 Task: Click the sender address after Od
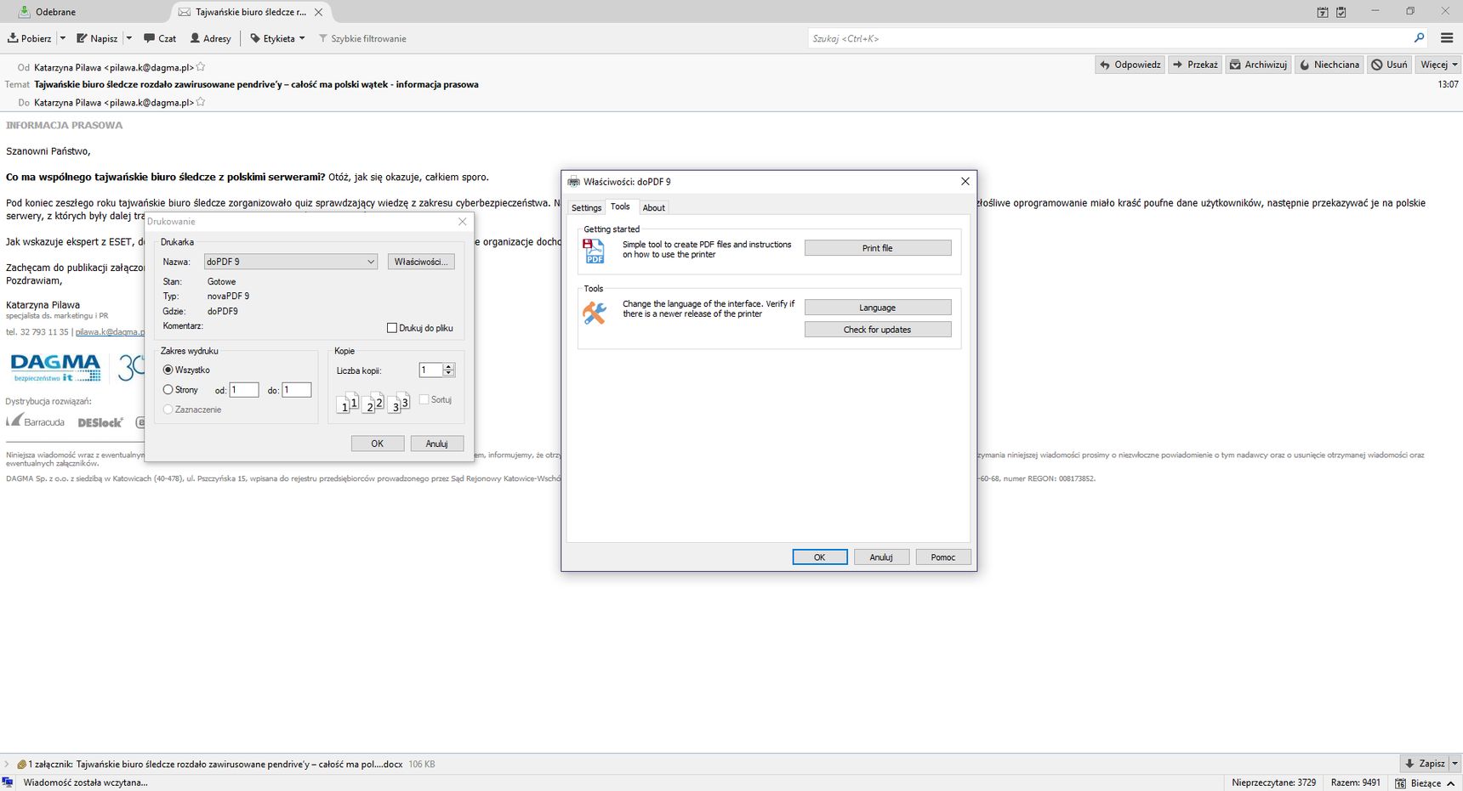click(114, 67)
